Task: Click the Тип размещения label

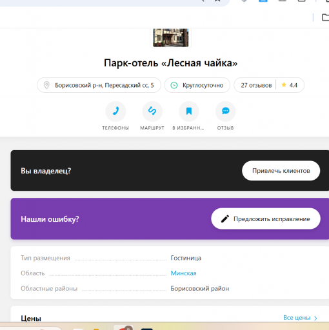Action: pos(45,258)
